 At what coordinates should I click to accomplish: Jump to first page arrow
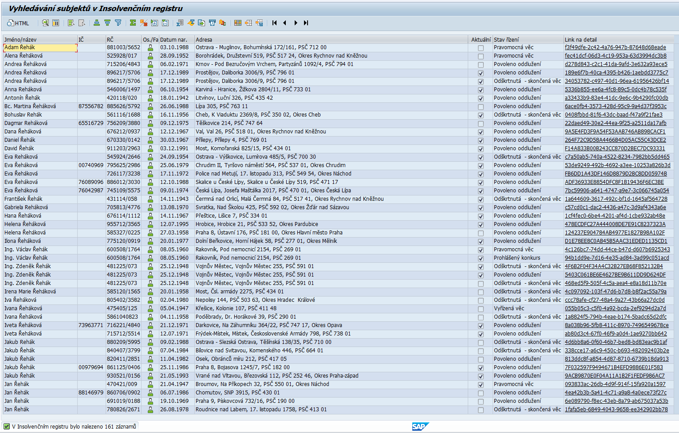tap(274, 23)
